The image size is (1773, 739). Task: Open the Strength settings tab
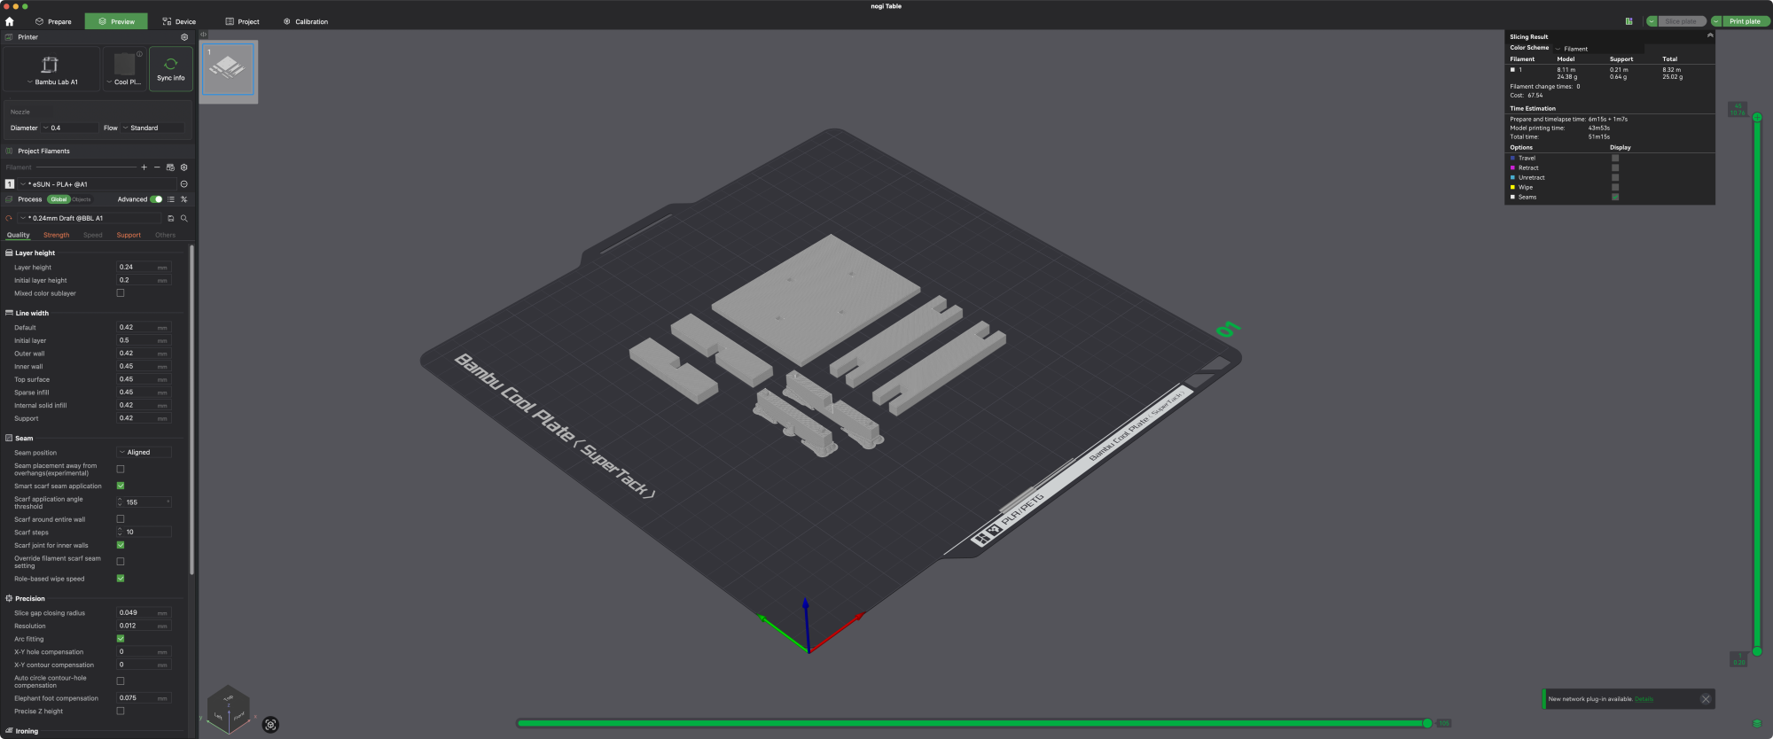coord(56,235)
